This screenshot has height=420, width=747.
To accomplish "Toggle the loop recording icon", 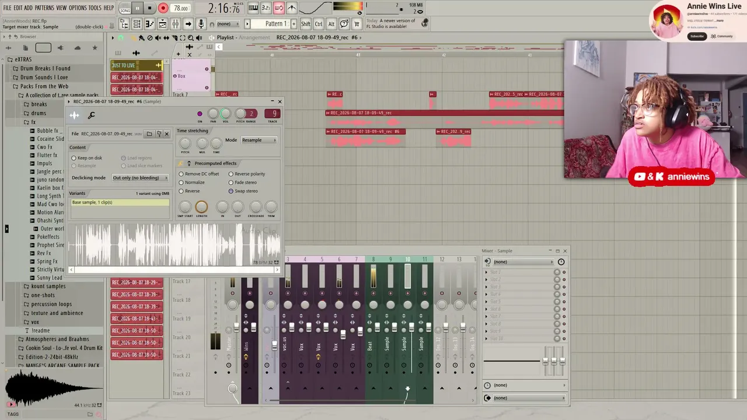I will click(x=279, y=8).
